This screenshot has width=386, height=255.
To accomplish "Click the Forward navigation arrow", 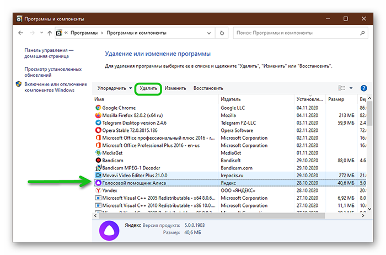I will (x=32, y=33).
